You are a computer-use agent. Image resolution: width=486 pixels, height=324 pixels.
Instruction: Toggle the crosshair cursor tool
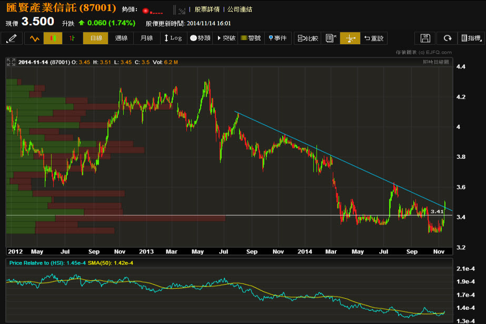(350, 38)
